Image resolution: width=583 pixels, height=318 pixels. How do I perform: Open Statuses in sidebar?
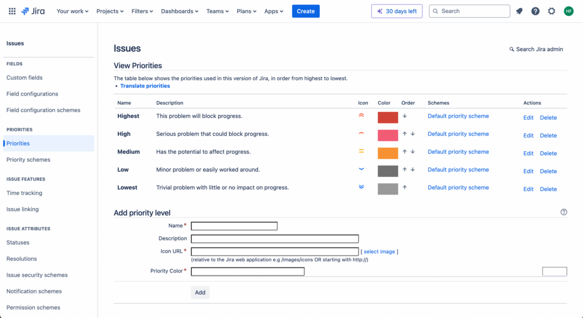[18, 242]
